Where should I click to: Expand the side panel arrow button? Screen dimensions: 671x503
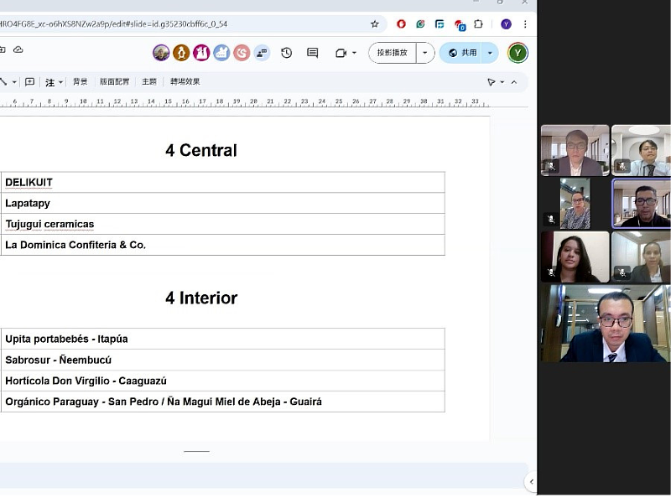click(x=531, y=482)
